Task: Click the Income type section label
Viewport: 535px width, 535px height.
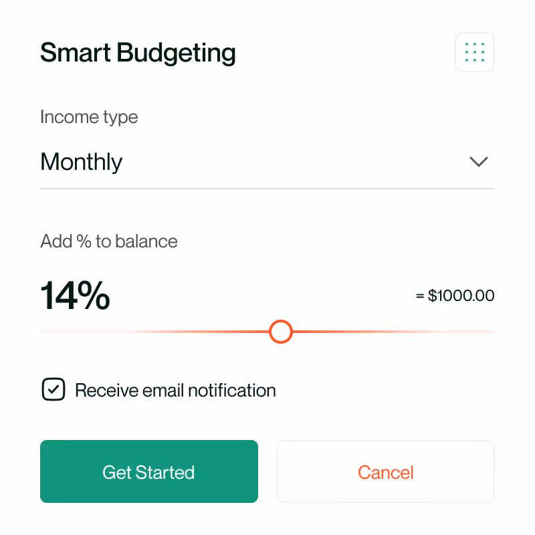Action: coord(89,117)
